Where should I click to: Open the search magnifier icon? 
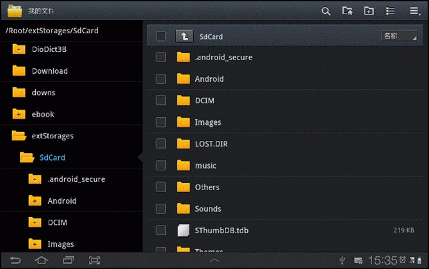pyautogui.click(x=325, y=12)
